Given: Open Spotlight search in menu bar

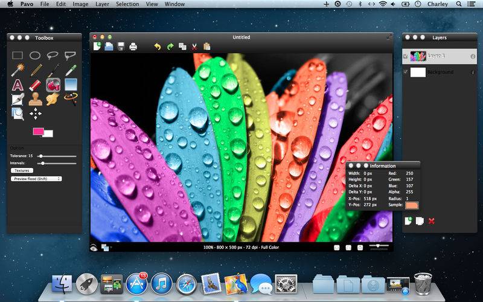Looking at the screenshot, I should tap(459, 4).
